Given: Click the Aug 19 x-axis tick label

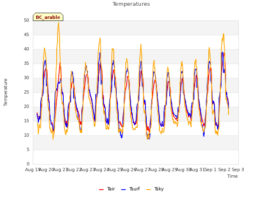Looking at the screenshot, I should [x=32, y=170].
